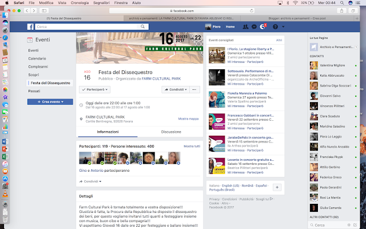The image size is (366, 229).
Task: Switch to archivio e pensamenti browser tab
Action: [181, 18]
